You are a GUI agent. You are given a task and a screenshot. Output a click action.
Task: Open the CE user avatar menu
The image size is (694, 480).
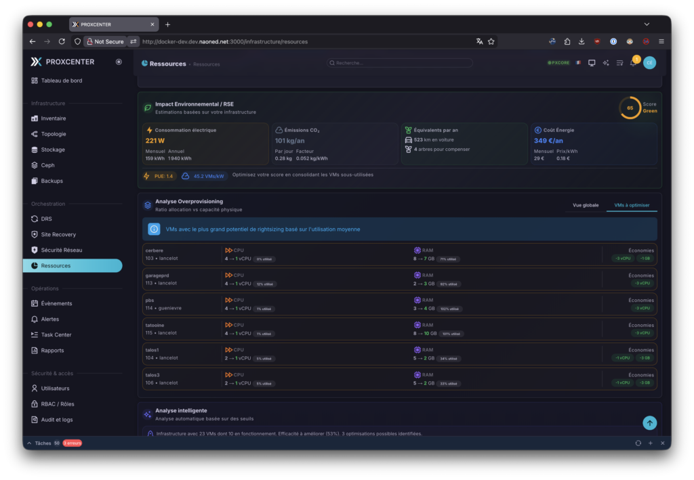click(649, 63)
